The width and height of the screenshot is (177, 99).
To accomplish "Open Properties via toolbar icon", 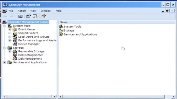I will coord(28,16).
